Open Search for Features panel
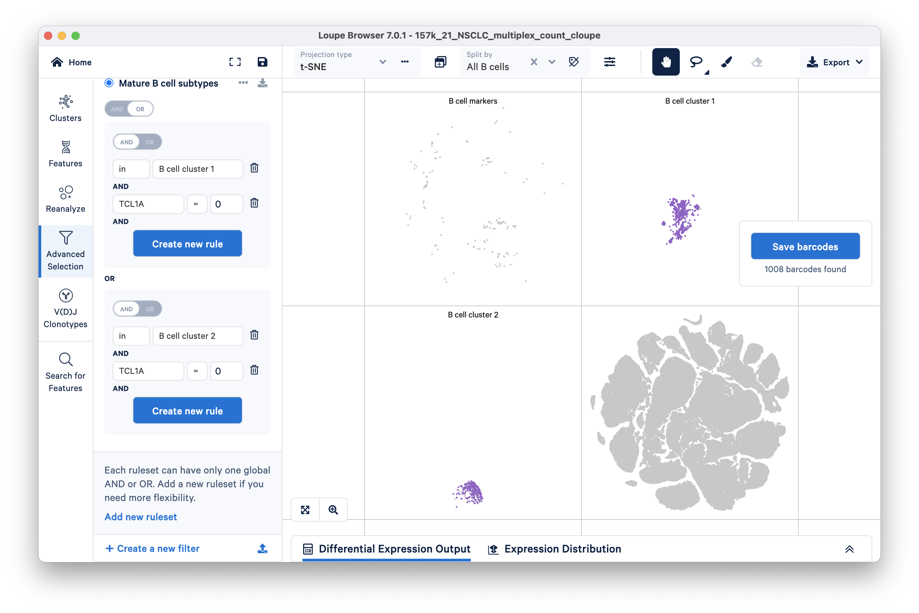The image size is (919, 613). [x=65, y=372]
